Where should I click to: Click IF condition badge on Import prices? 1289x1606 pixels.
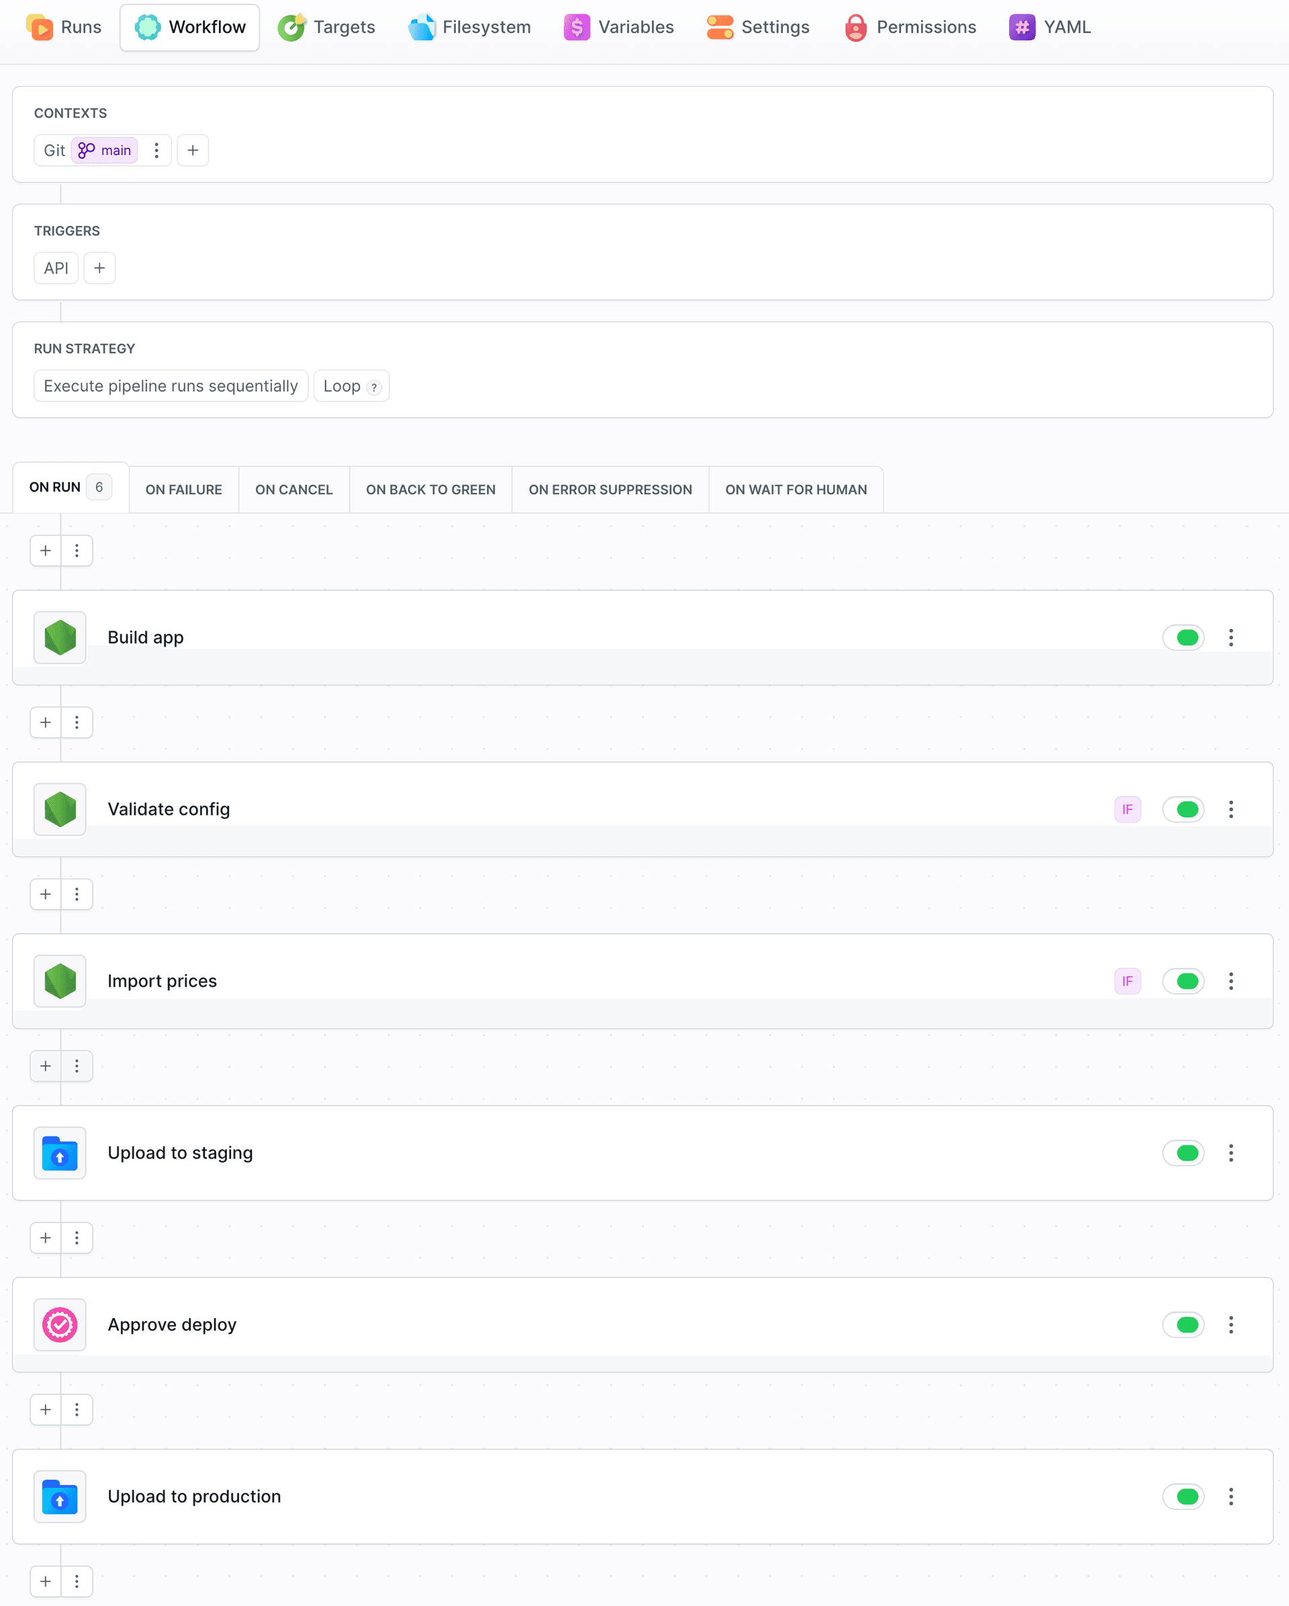tap(1127, 981)
